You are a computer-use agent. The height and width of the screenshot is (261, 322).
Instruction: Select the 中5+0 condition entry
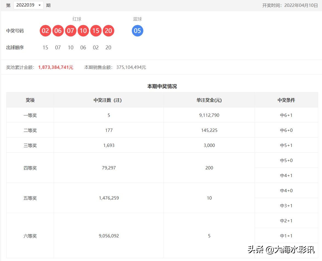[286, 160]
